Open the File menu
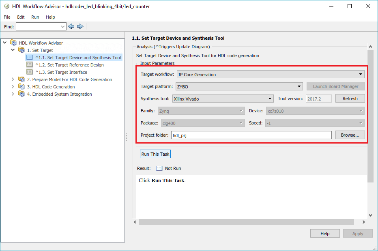This screenshot has width=378, height=251. 7,17
